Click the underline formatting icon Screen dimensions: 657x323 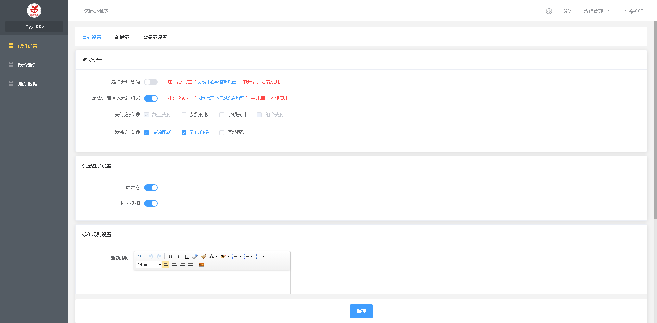186,256
